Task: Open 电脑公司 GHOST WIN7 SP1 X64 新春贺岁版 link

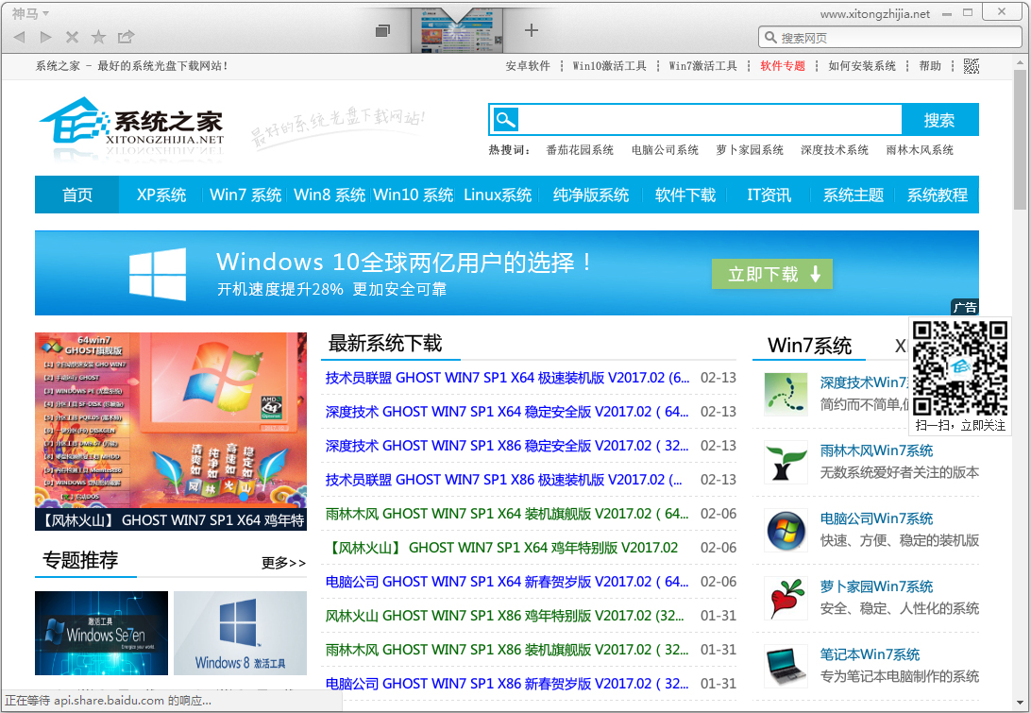Action: [x=506, y=582]
